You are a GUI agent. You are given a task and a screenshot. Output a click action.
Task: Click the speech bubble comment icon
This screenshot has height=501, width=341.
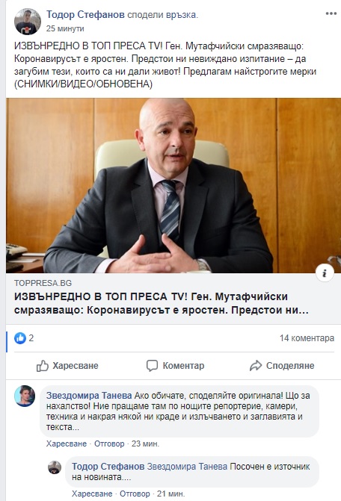(x=152, y=366)
